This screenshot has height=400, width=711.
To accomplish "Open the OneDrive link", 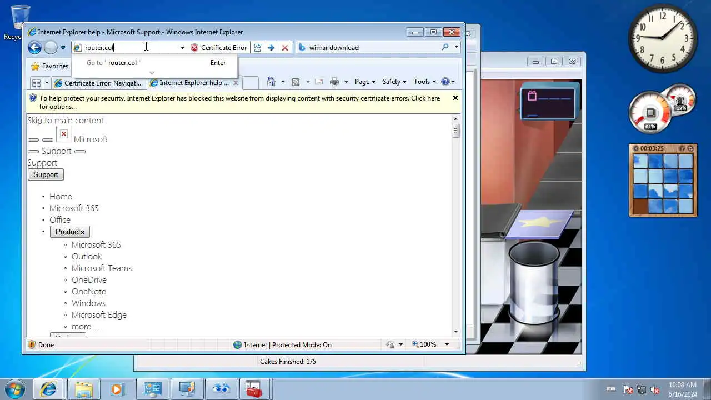I will tap(89, 280).
